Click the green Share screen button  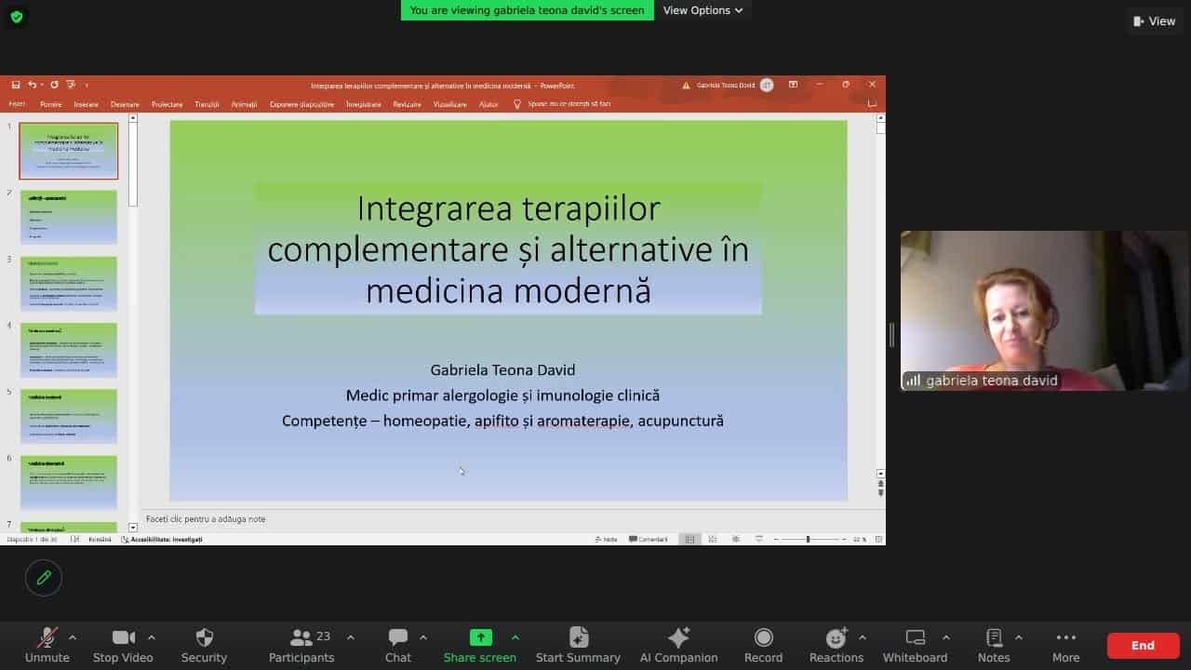point(480,644)
